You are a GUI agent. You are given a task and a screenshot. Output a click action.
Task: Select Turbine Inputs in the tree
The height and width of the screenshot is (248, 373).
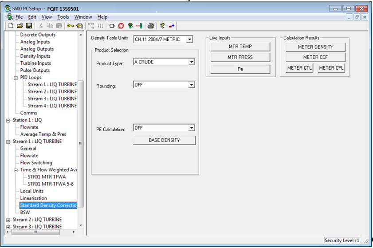click(35, 63)
